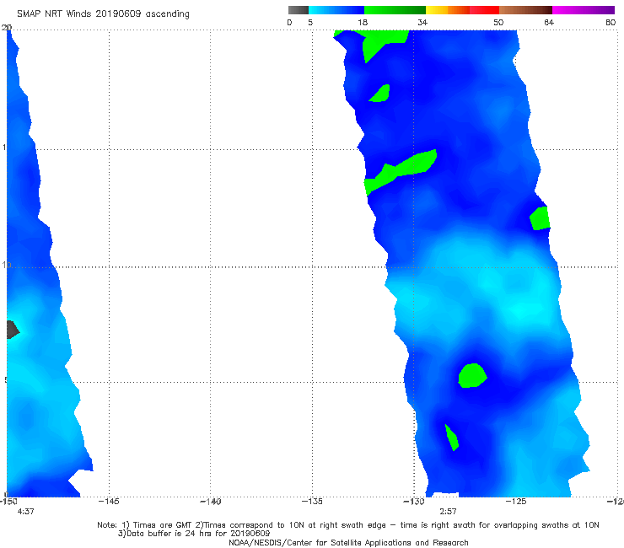Click the yellow-orange segment of the color bar
Viewport: 624px width, 548px height.
(448, 10)
